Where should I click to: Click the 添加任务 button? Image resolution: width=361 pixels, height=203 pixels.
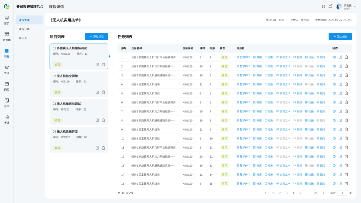pyautogui.click(x=340, y=36)
